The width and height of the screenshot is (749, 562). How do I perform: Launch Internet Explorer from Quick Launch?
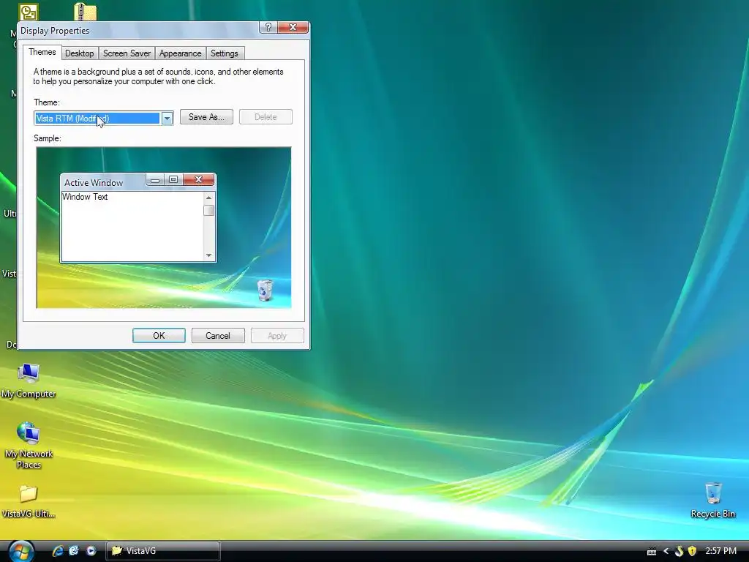pos(58,550)
